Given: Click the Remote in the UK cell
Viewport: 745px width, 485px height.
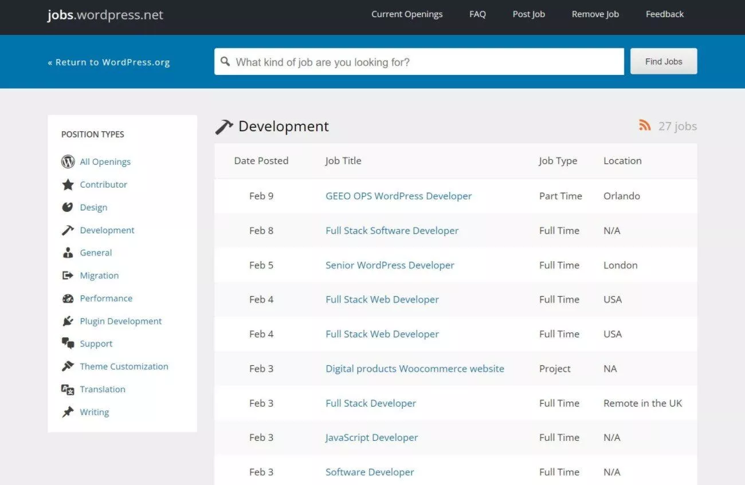Looking at the screenshot, I should pyautogui.click(x=643, y=403).
